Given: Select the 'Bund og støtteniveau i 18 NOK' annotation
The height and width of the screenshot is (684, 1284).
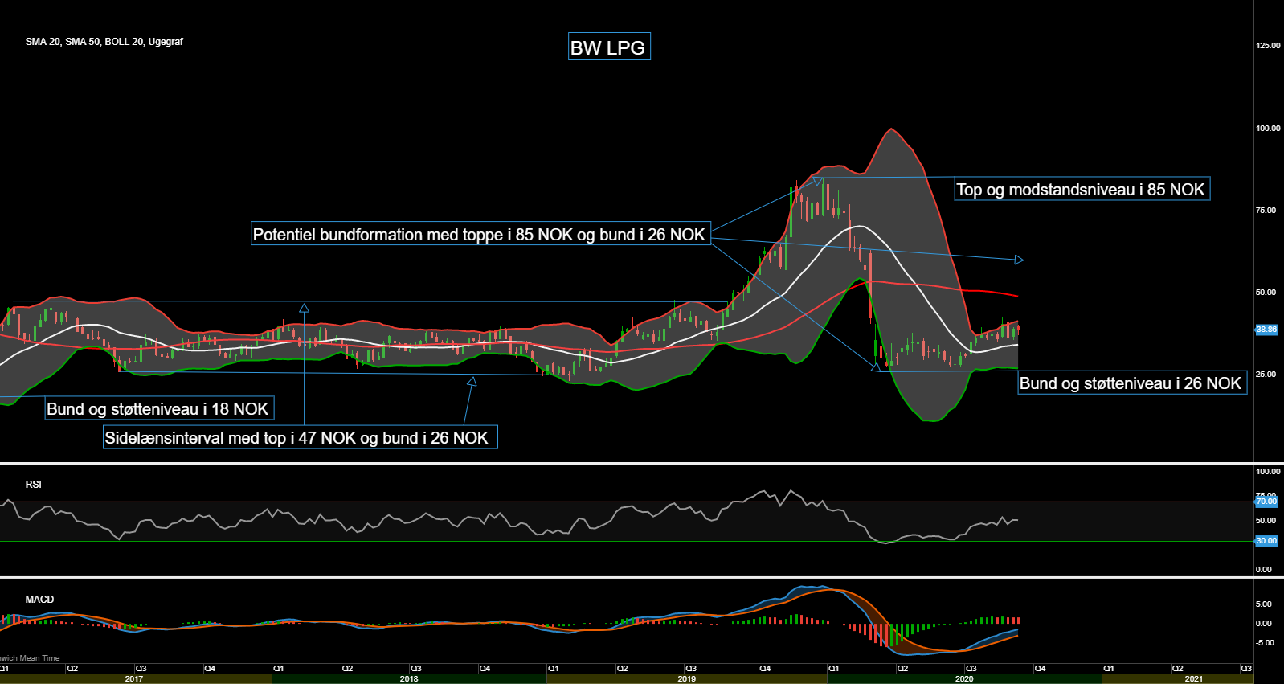Looking at the screenshot, I should click(x=158, y=408).
